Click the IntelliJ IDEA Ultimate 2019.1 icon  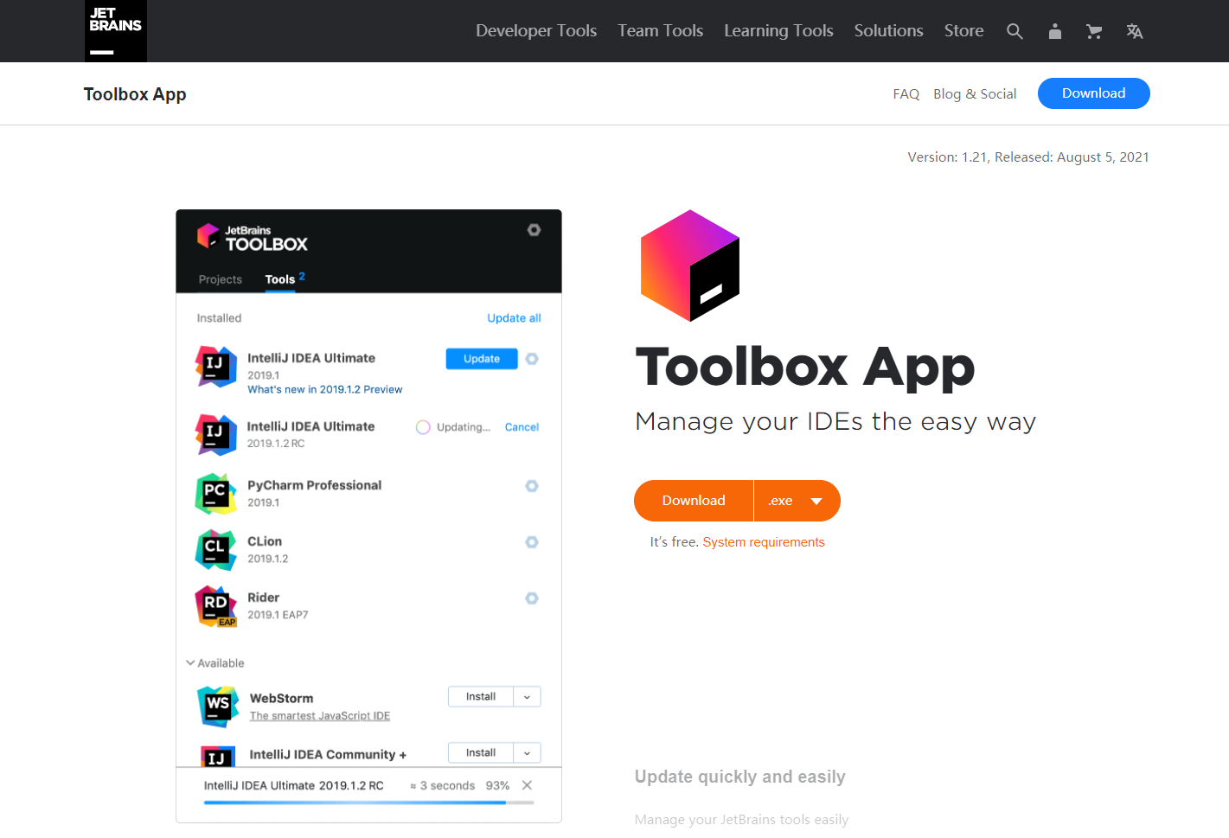pyautogui.click(x=215, y=367)
